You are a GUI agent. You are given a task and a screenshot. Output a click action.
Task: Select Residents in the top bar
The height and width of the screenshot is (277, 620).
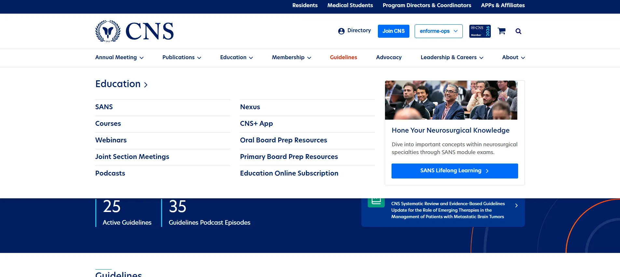point(305,5)
